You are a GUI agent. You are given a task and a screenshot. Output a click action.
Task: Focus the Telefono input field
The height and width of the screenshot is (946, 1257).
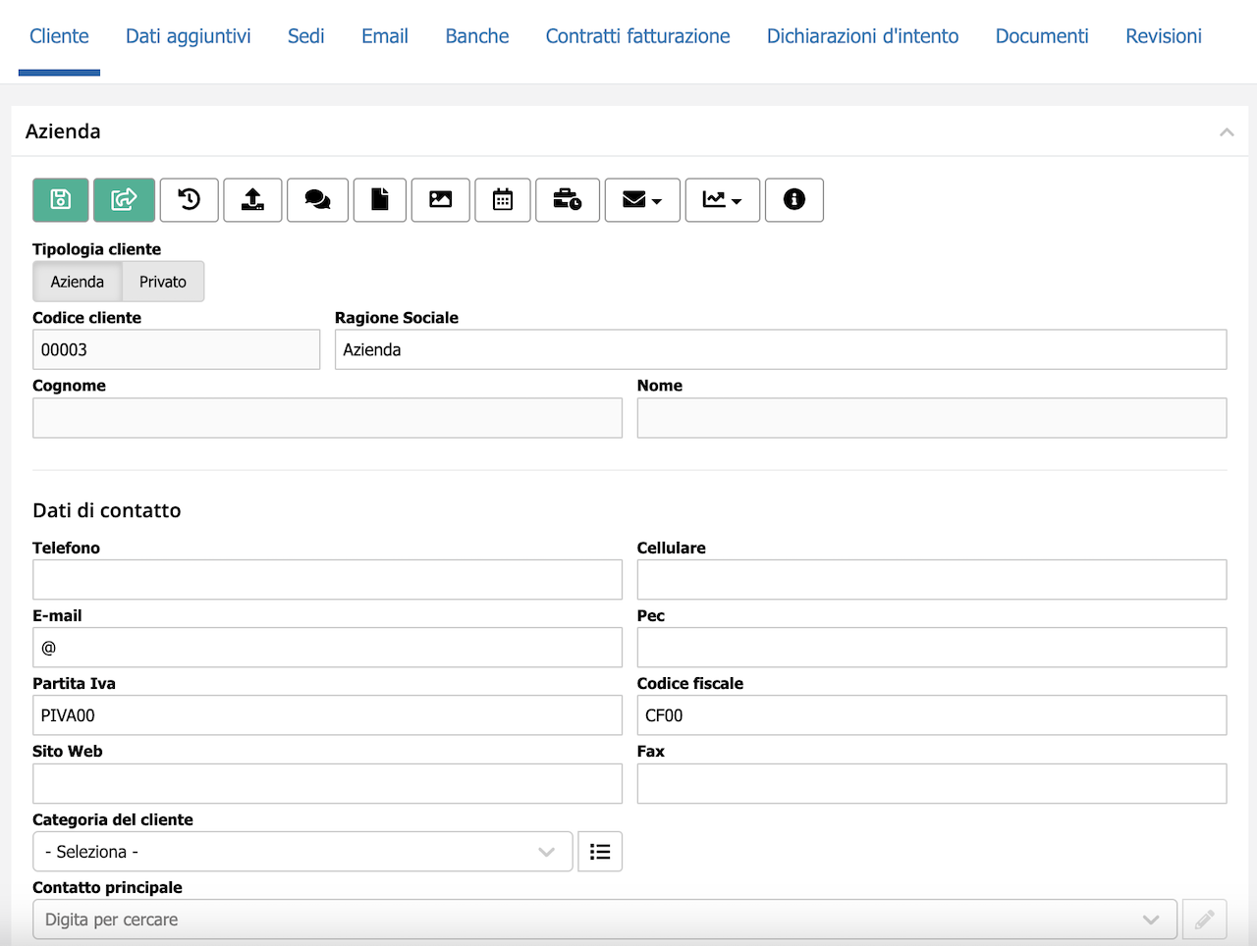(x=327, y=580)
